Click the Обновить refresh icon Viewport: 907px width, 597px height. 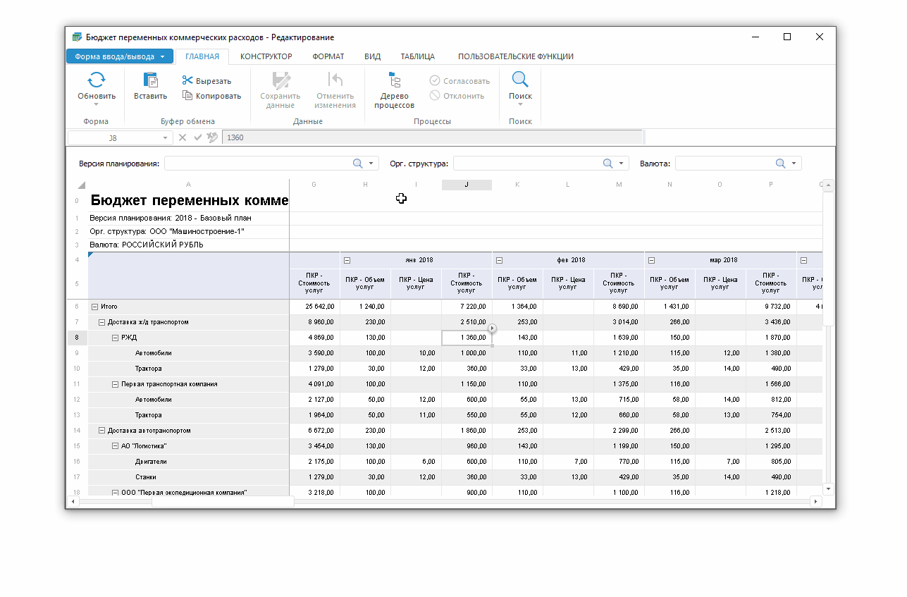(97, 80)
